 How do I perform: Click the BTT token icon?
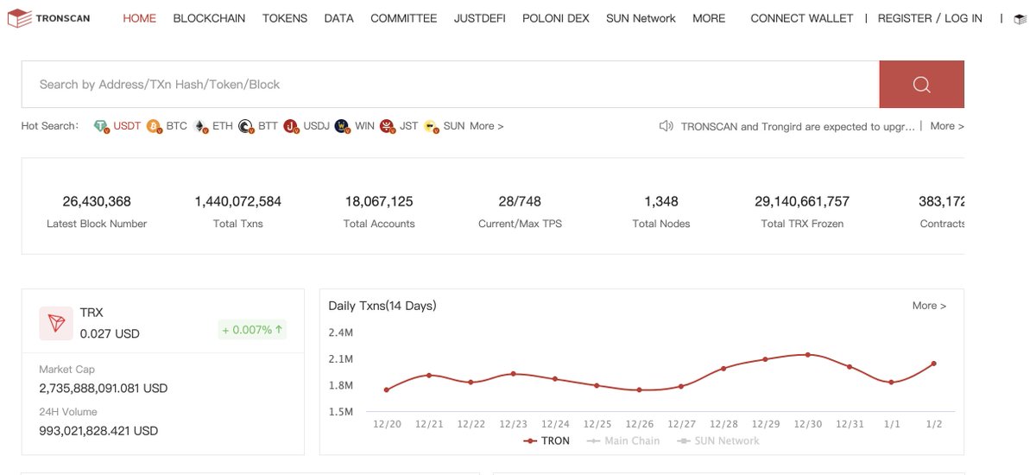246,126
